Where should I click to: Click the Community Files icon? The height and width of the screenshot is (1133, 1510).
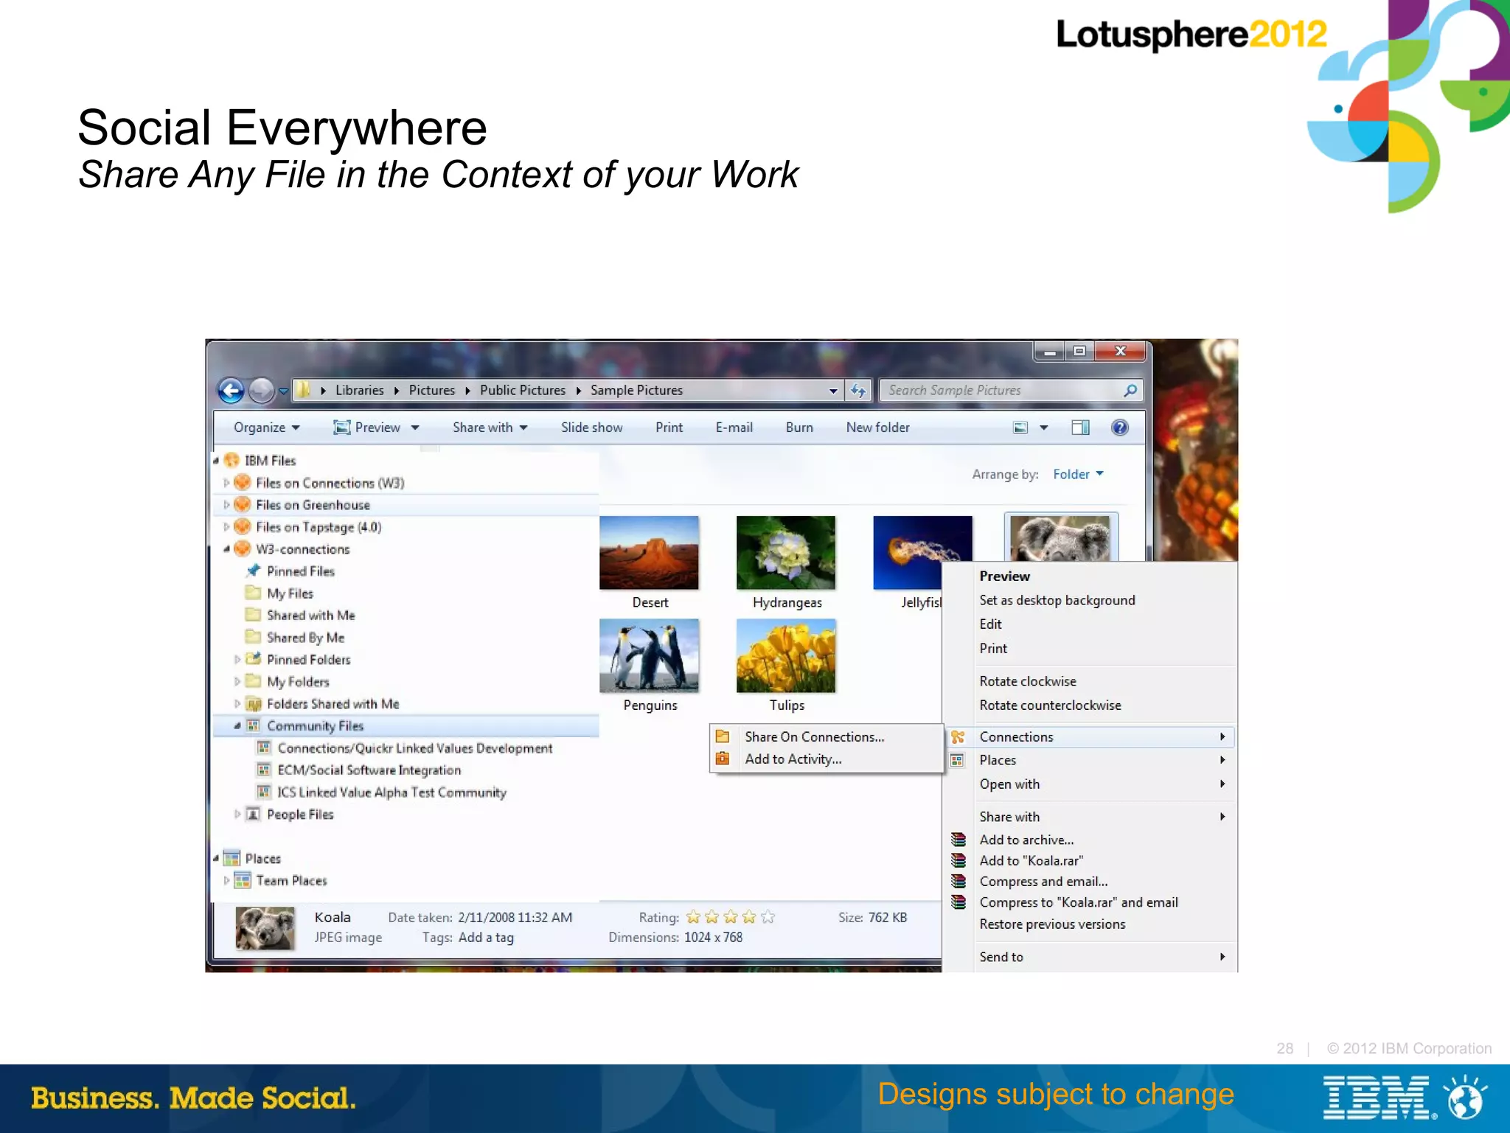(x=254, y=725)
